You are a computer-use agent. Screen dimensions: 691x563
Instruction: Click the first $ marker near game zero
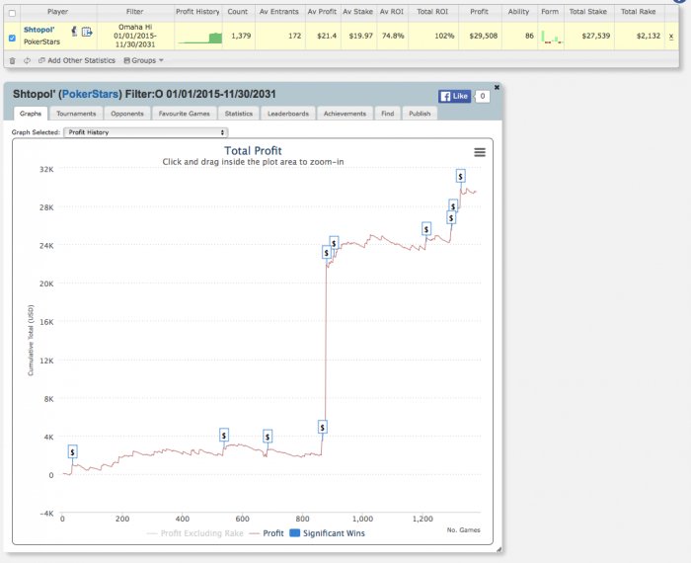(x=72, y=451)
